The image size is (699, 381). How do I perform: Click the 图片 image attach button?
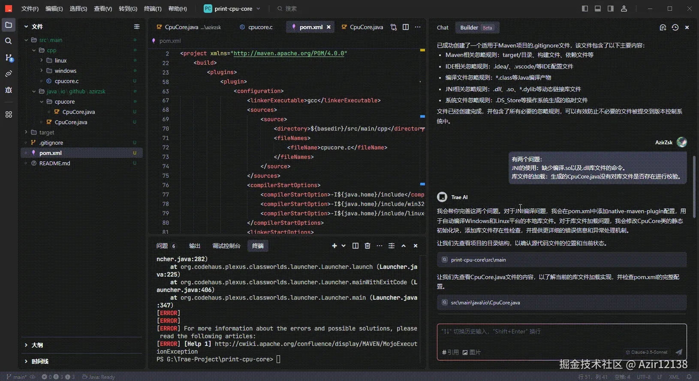pyautogui.click(x=471, y=352)
